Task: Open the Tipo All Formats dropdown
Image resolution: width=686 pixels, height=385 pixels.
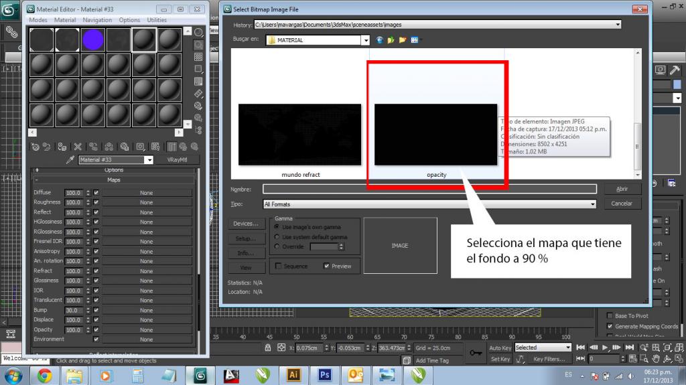Action: [593, 204]
